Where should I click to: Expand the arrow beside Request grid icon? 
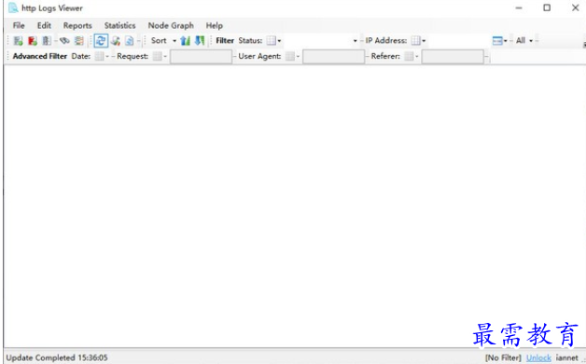pos(165,56)
